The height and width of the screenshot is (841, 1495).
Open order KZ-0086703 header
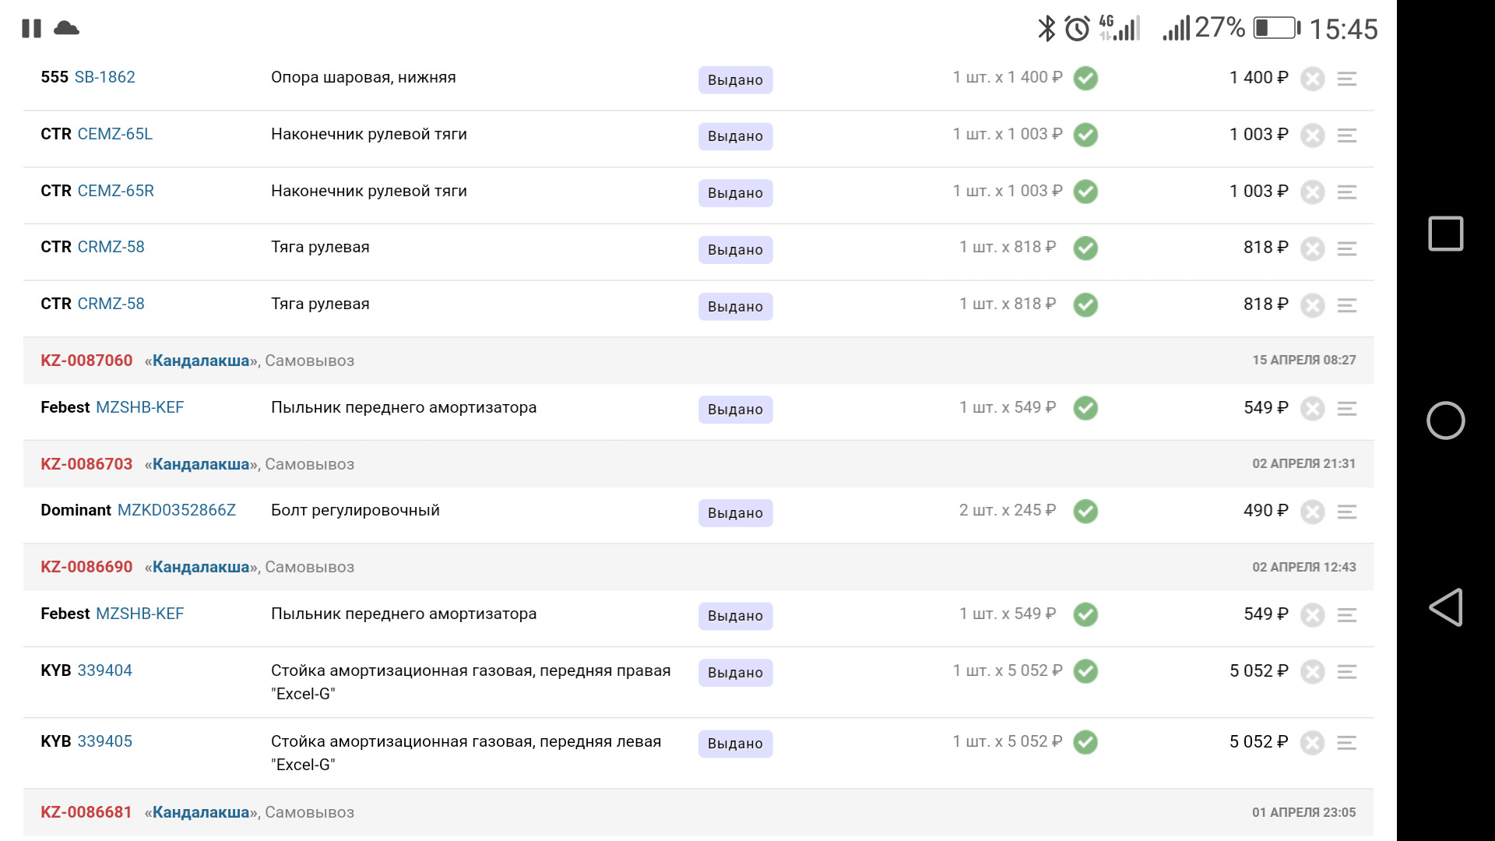click(86, 464)
